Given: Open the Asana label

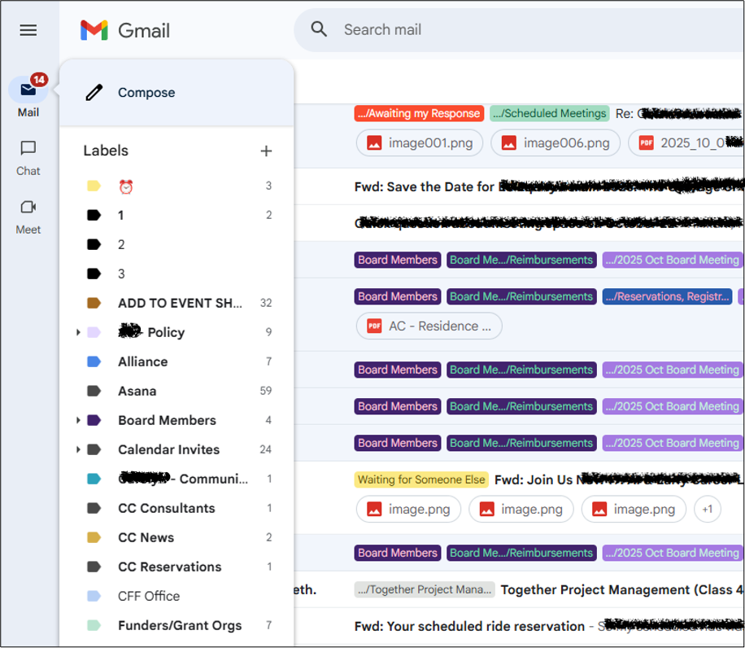Looking at the screenshot, I should [x=137, y=391].
